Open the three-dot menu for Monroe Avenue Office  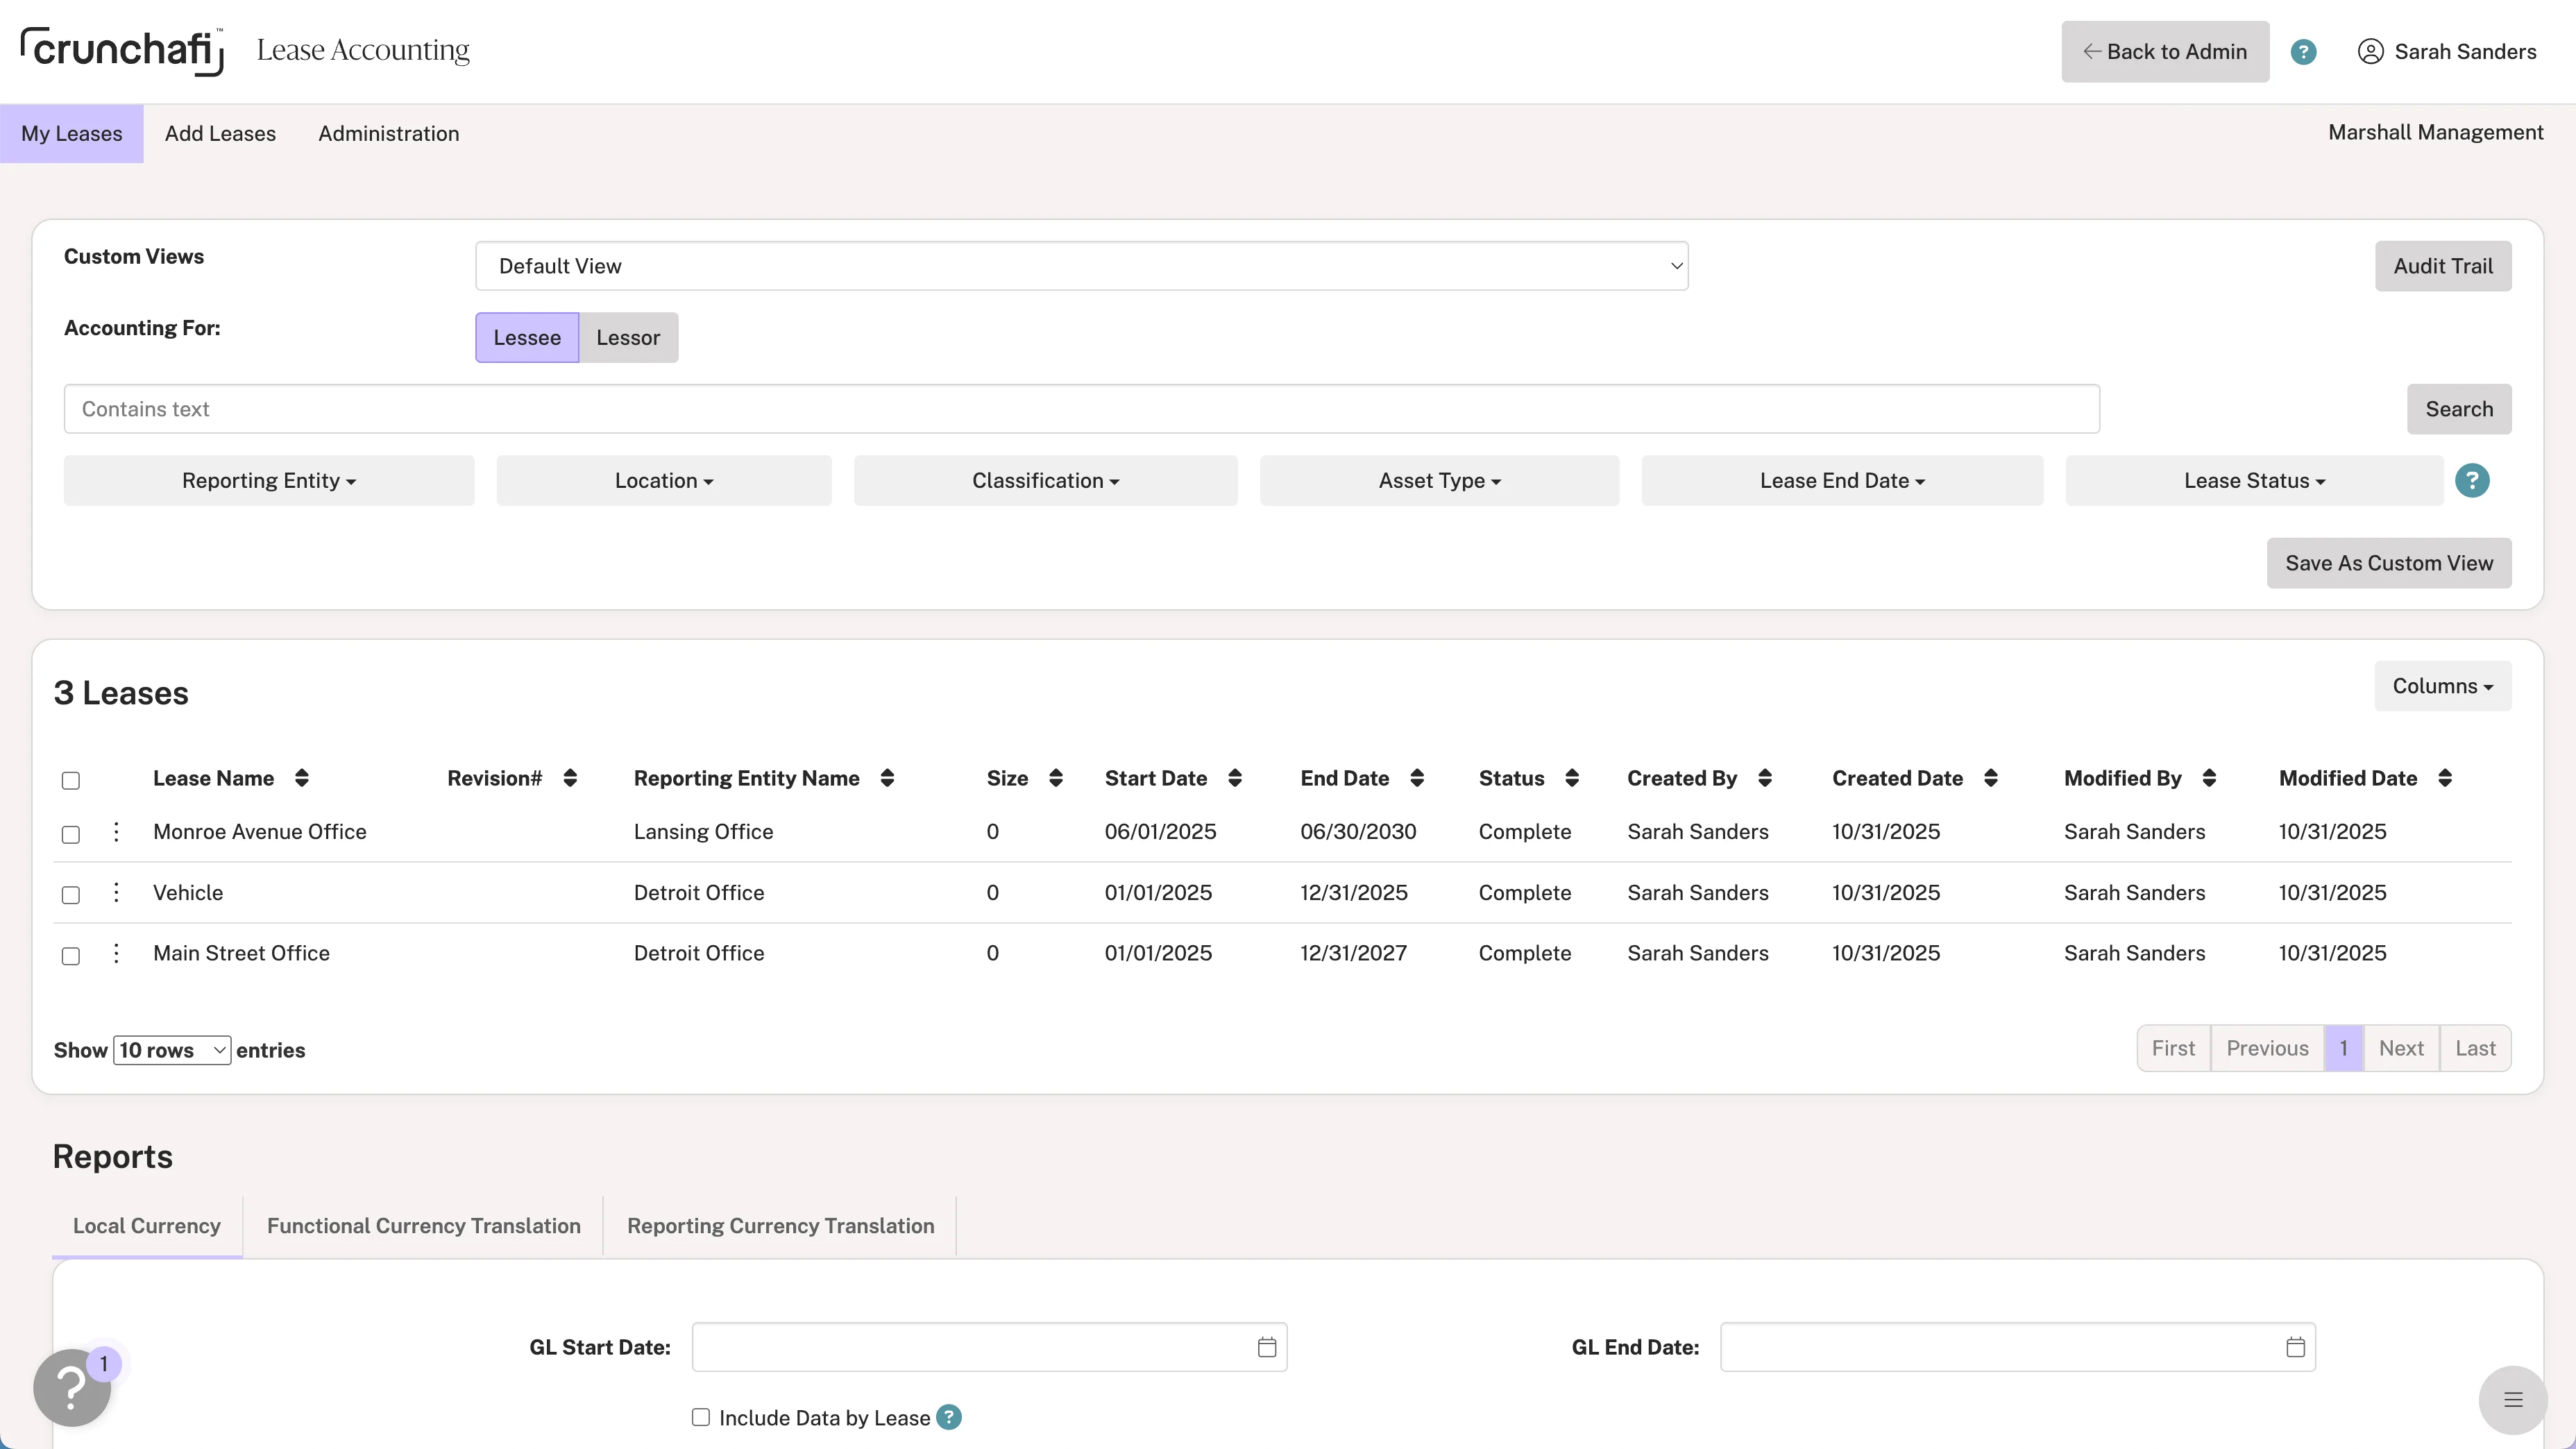[x=116, y=832]
